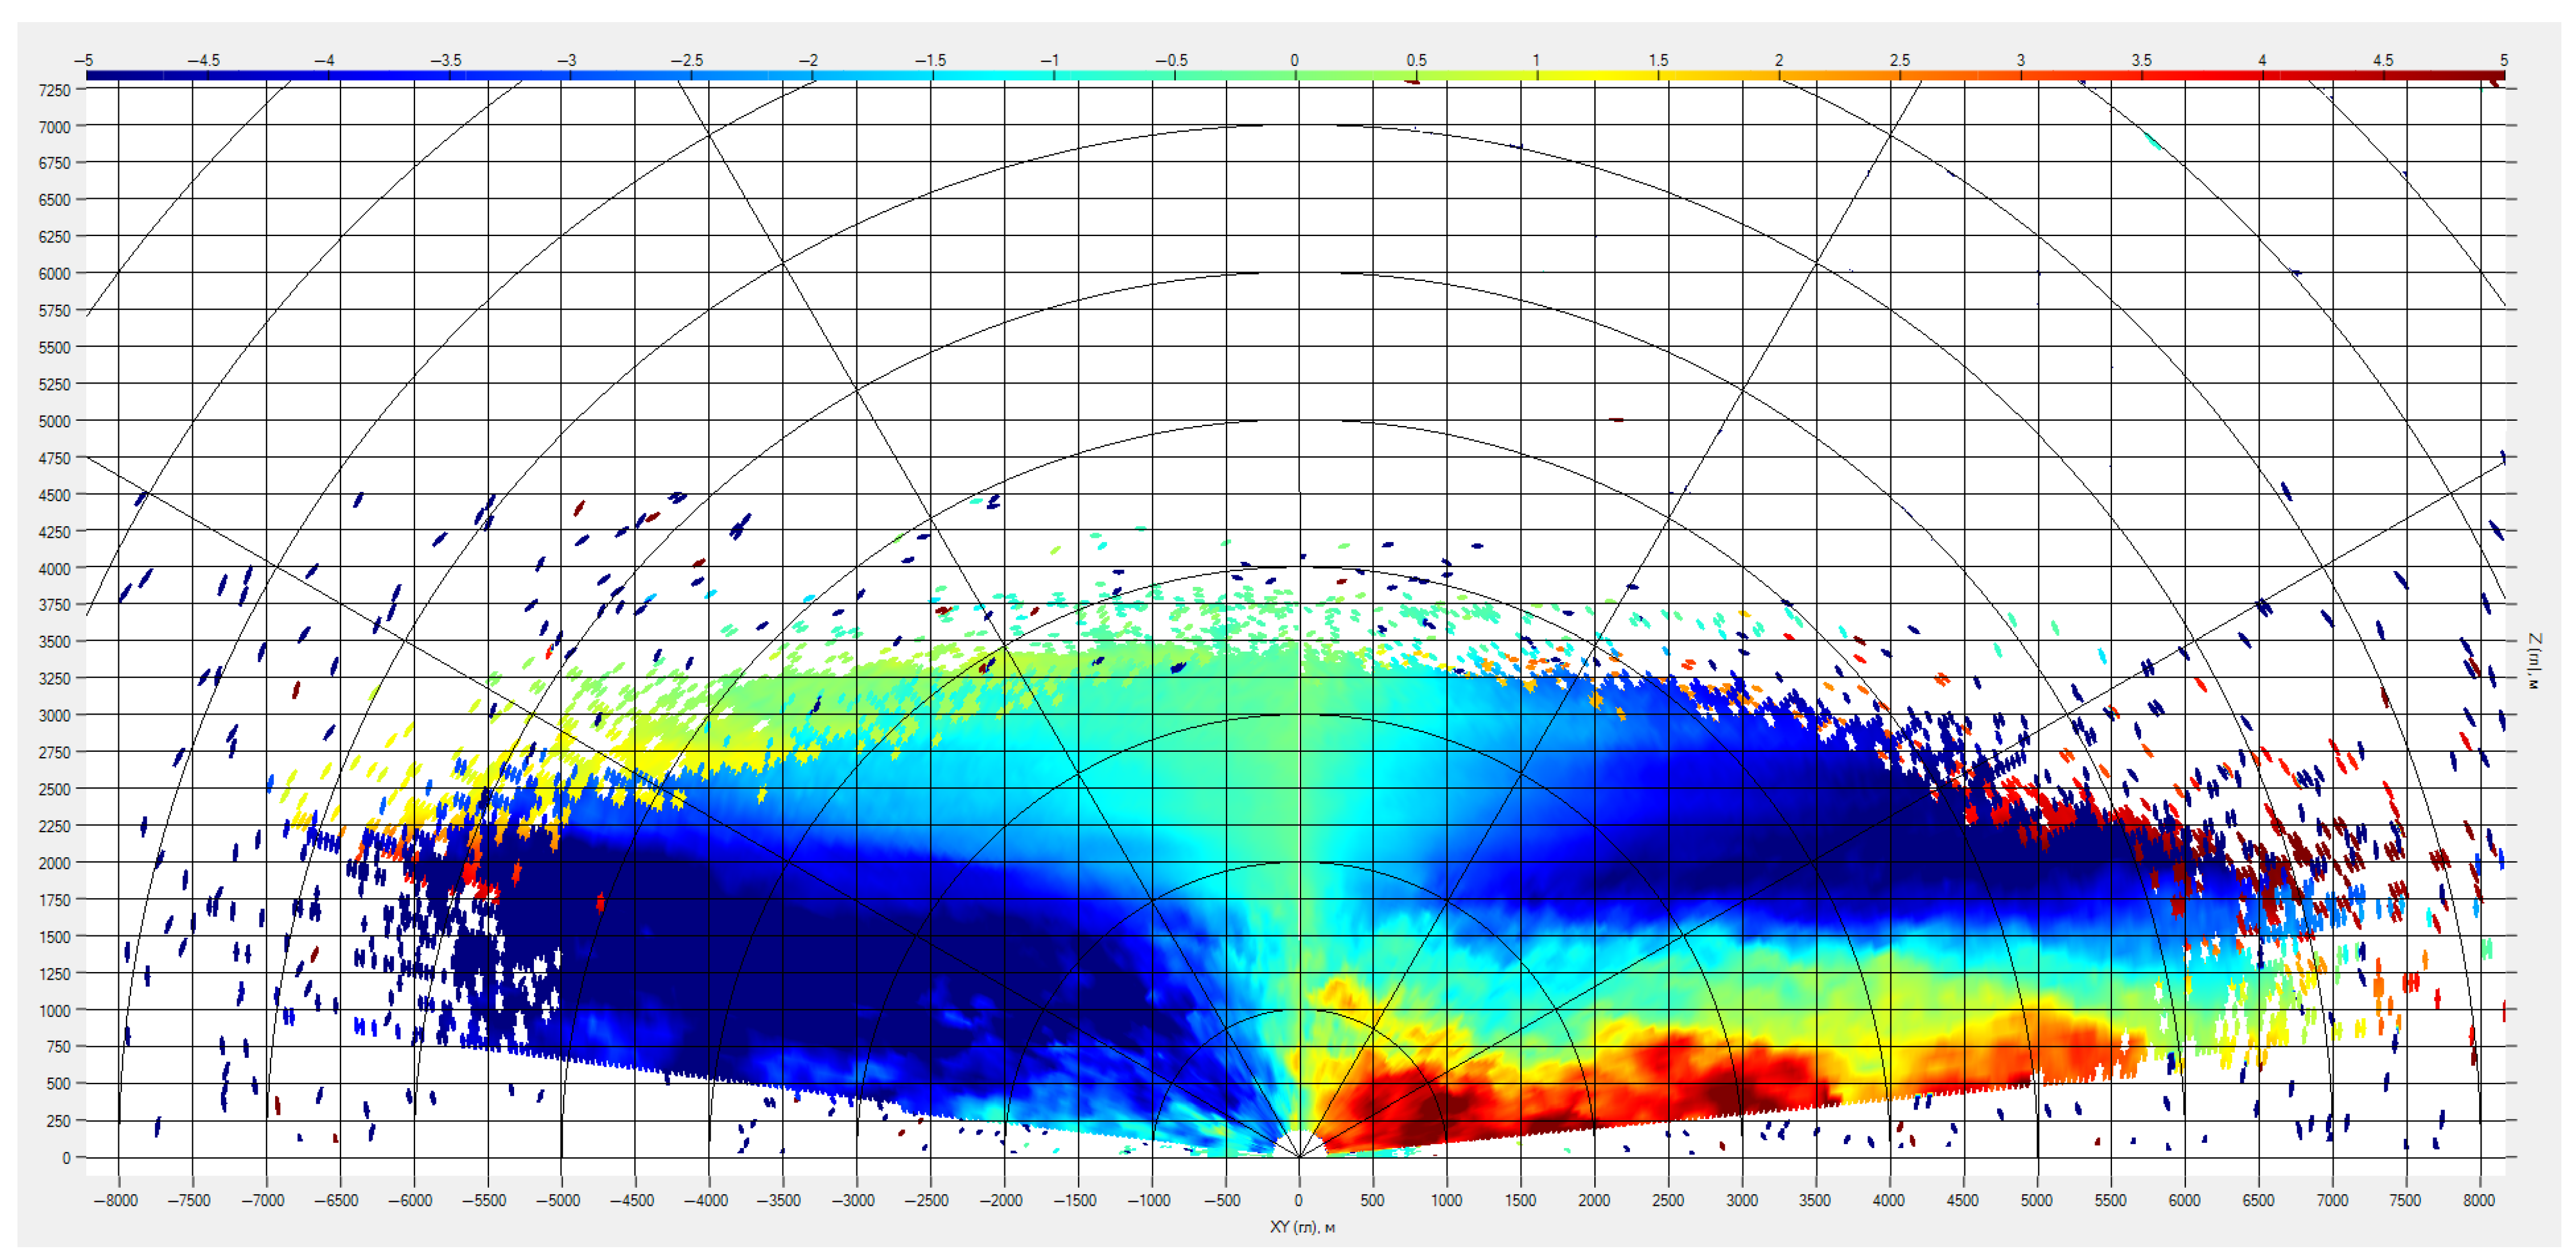Click the Z-axis tick label 2000
This screenshot has width=2576, height=1260.
pyautogui.click(x=55, y=863)
